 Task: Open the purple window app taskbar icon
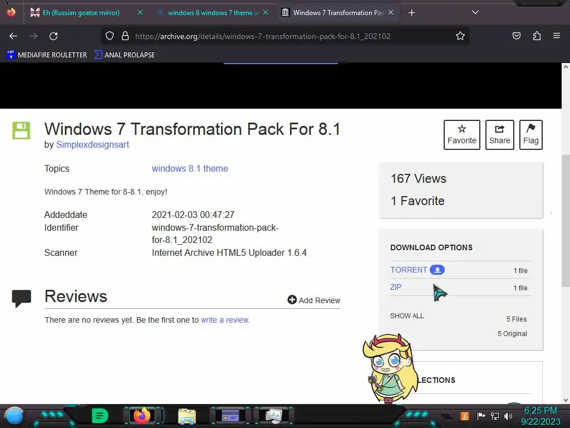pyautogui.click(x=230, y=416)
